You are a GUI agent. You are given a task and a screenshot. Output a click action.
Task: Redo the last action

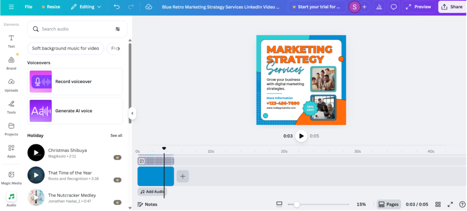coord(130,7)
